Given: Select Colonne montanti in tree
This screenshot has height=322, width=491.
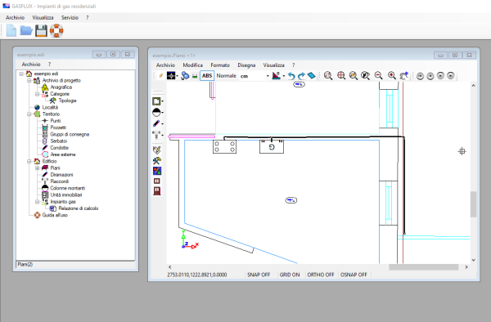Looking at the screenshot, I should pyautogui.click(x=68, y=188).
